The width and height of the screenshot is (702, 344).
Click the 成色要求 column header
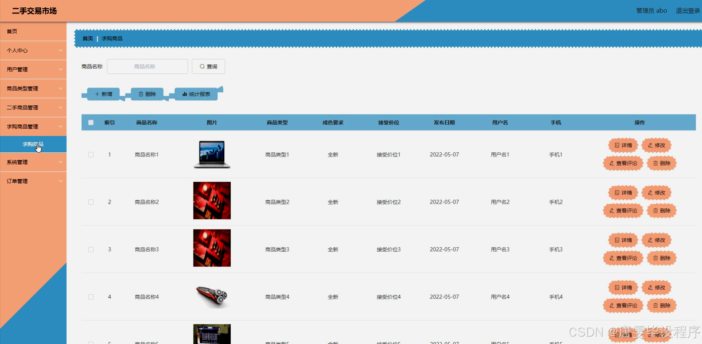click(x=333, y=123)
